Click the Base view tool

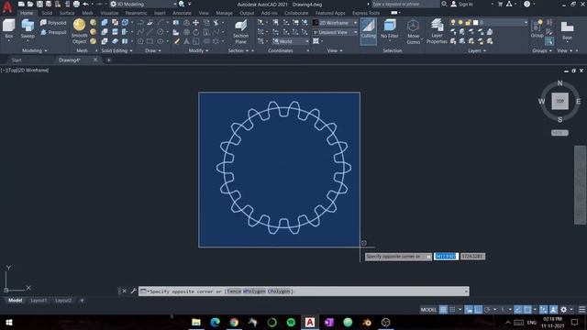(567, 30)
